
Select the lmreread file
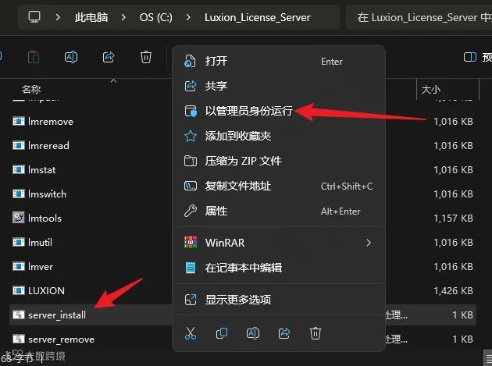48,145
